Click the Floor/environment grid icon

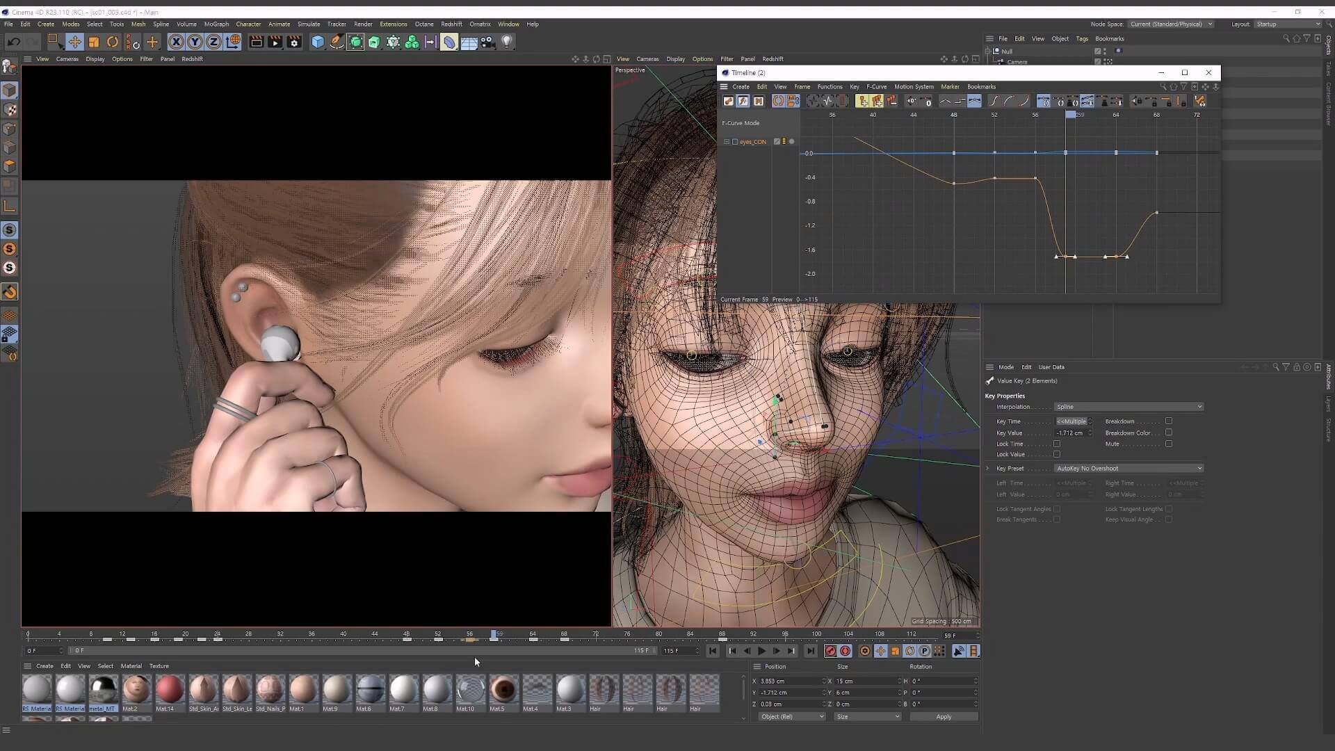pyautogui.click(x=469, y=42)
